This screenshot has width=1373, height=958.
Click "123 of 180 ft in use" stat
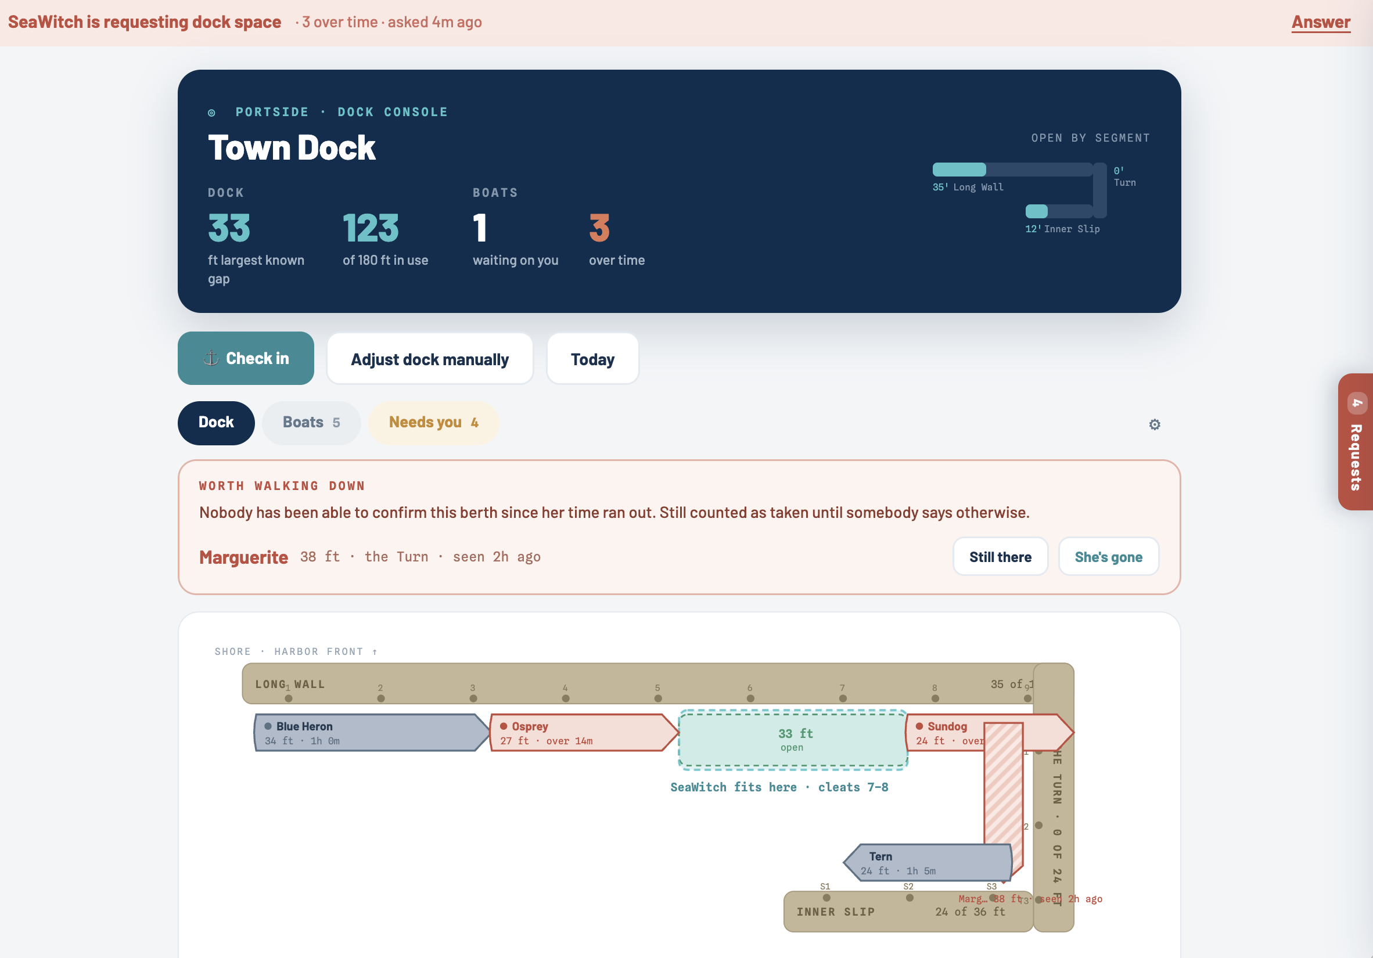(x=385, y=240)
